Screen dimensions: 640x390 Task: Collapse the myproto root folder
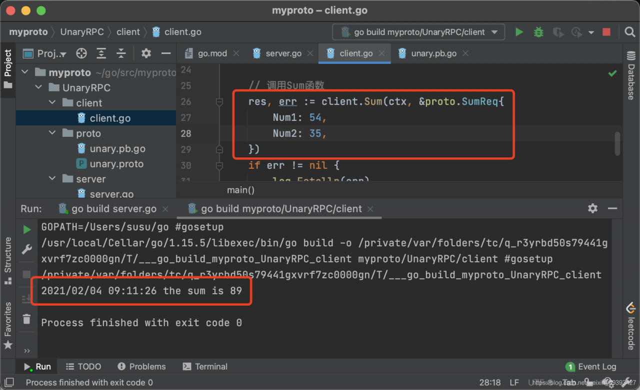pyautogui.click(x=25, y=72)
